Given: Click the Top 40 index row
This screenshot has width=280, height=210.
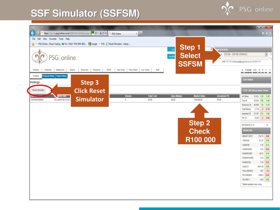Looking at the screenshot, I should [x=256, y=101].
